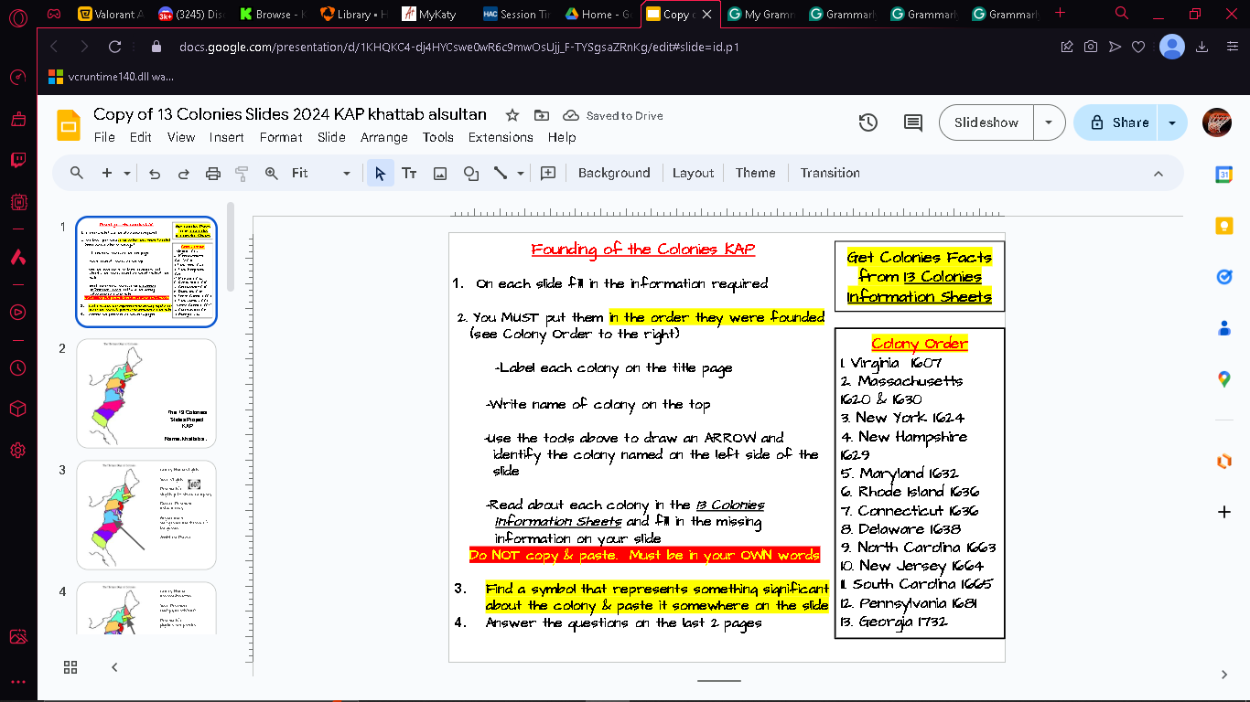Viewport: 1250px width, 702px height.
Task: Open the Insert menu
Action: (226, 137)
